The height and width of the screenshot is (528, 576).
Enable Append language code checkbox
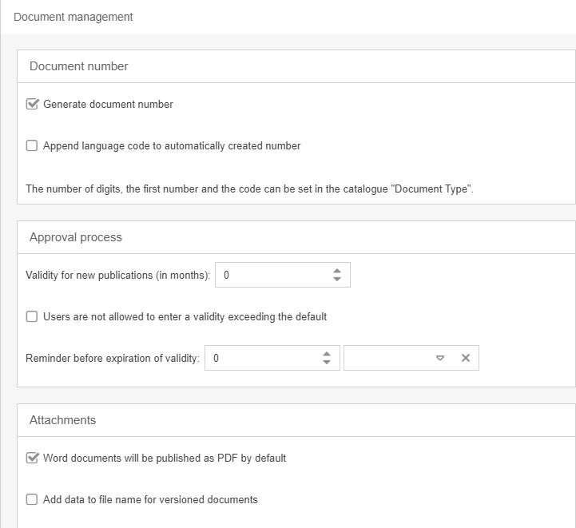[x=32, y=146]
